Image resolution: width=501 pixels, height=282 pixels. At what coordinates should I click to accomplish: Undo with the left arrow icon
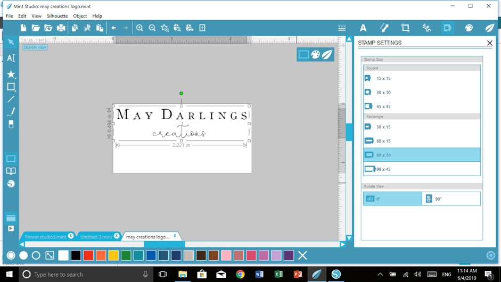click(113, 28)
